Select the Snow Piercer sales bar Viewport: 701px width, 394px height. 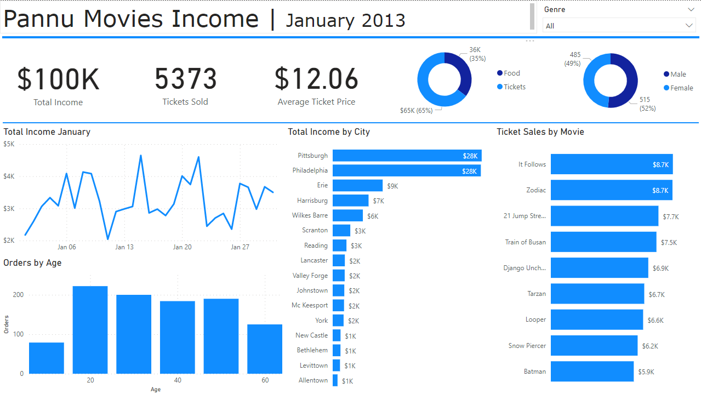pos(594,346)
